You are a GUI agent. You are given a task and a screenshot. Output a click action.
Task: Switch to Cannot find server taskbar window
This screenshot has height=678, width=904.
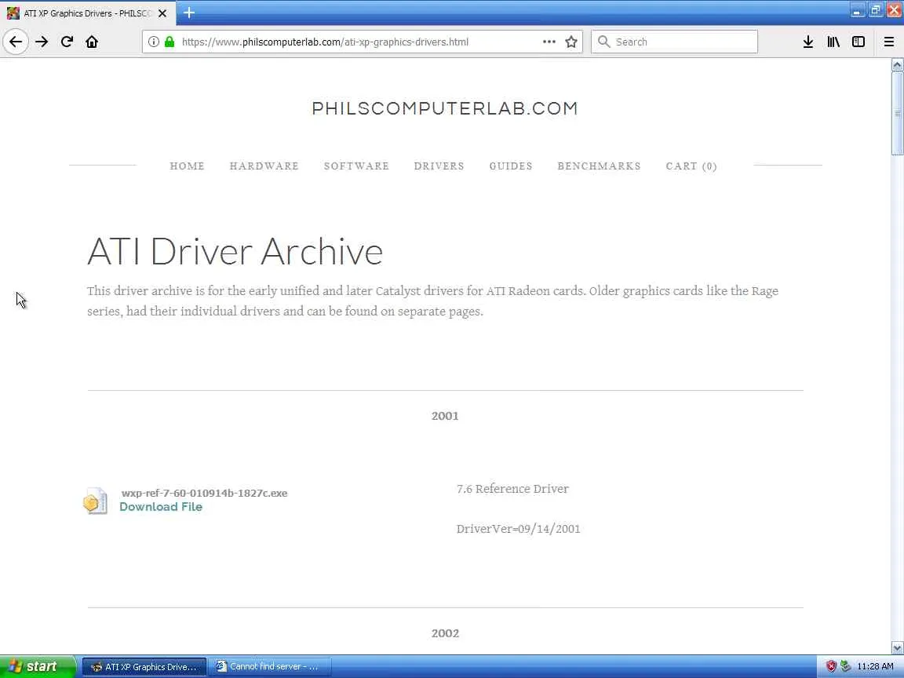(269, 666)
